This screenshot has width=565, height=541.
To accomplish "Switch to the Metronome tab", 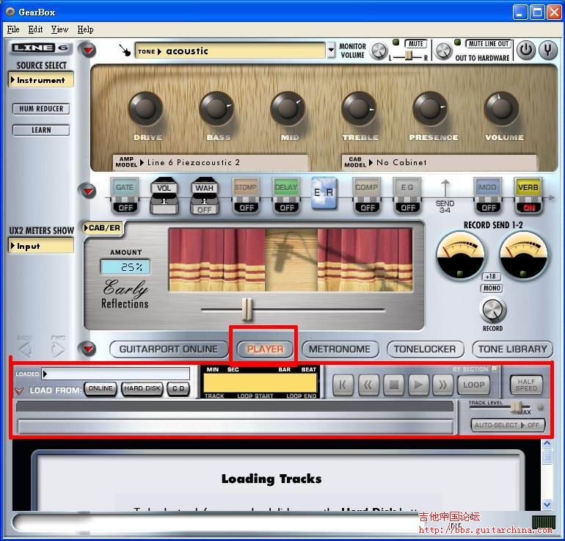I will (340, 349).
